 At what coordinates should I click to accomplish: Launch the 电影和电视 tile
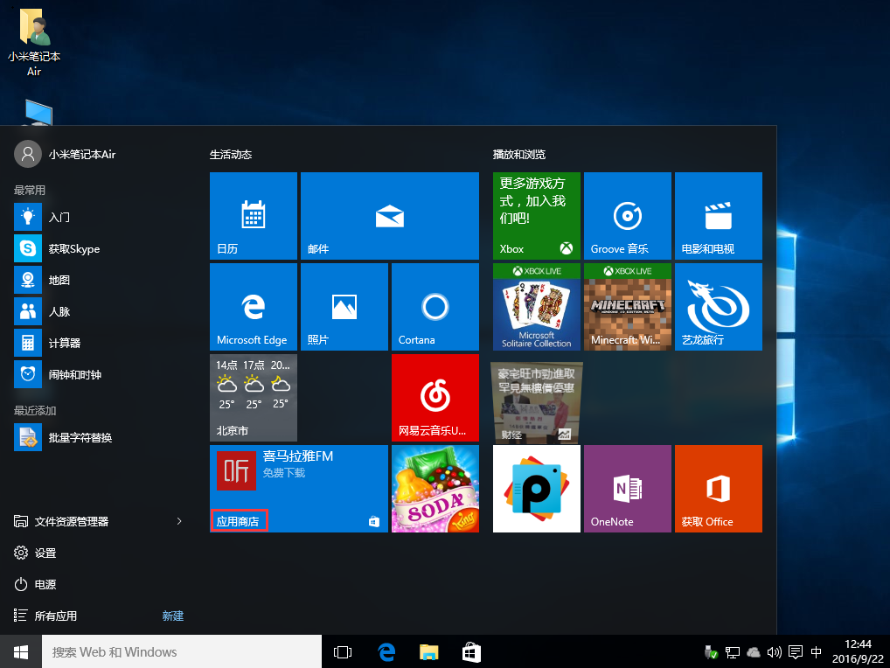[718, 216]
